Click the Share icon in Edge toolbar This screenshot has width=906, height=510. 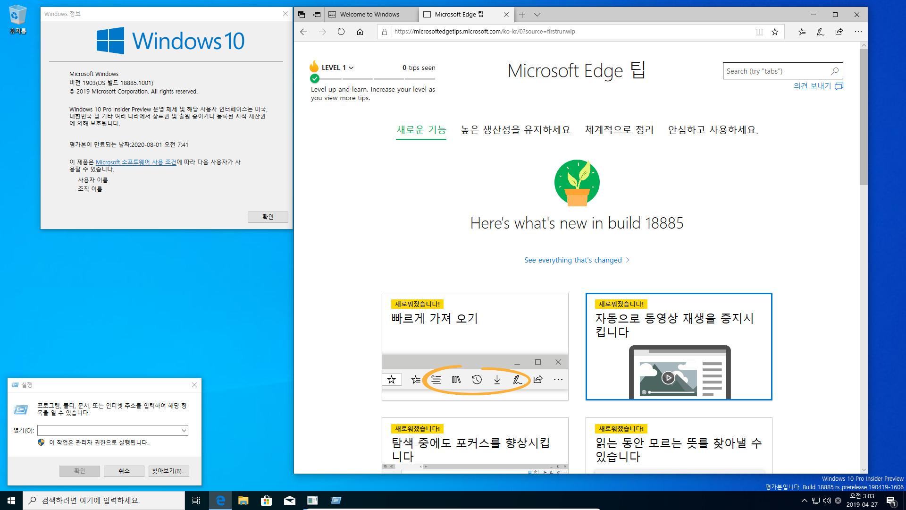tap(839, 32)
